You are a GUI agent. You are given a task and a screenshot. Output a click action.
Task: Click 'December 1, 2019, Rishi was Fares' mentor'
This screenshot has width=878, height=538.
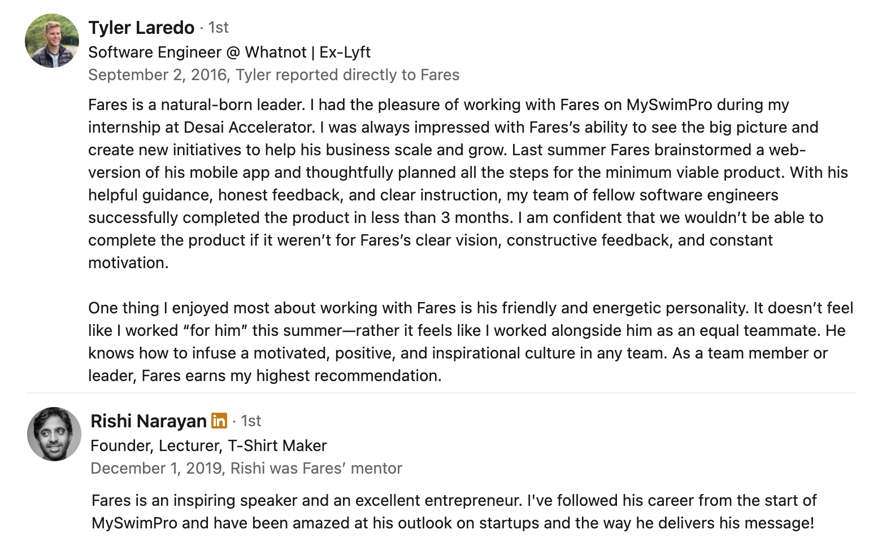click(x=246, y=469)
